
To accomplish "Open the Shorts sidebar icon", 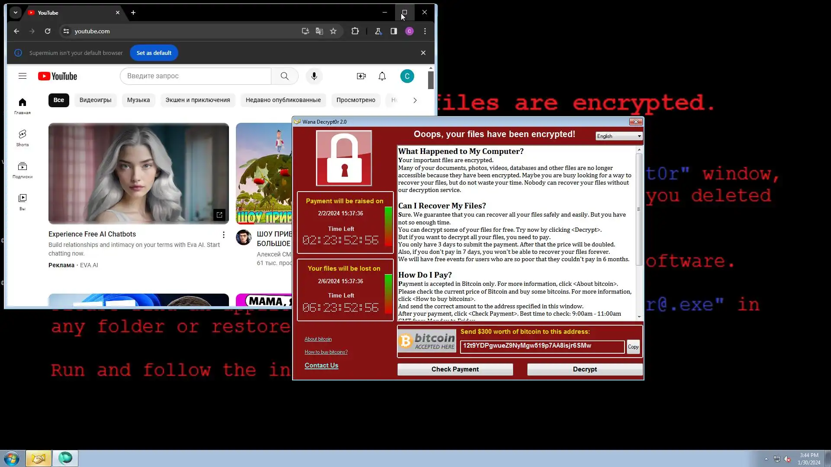I will 23,138.
